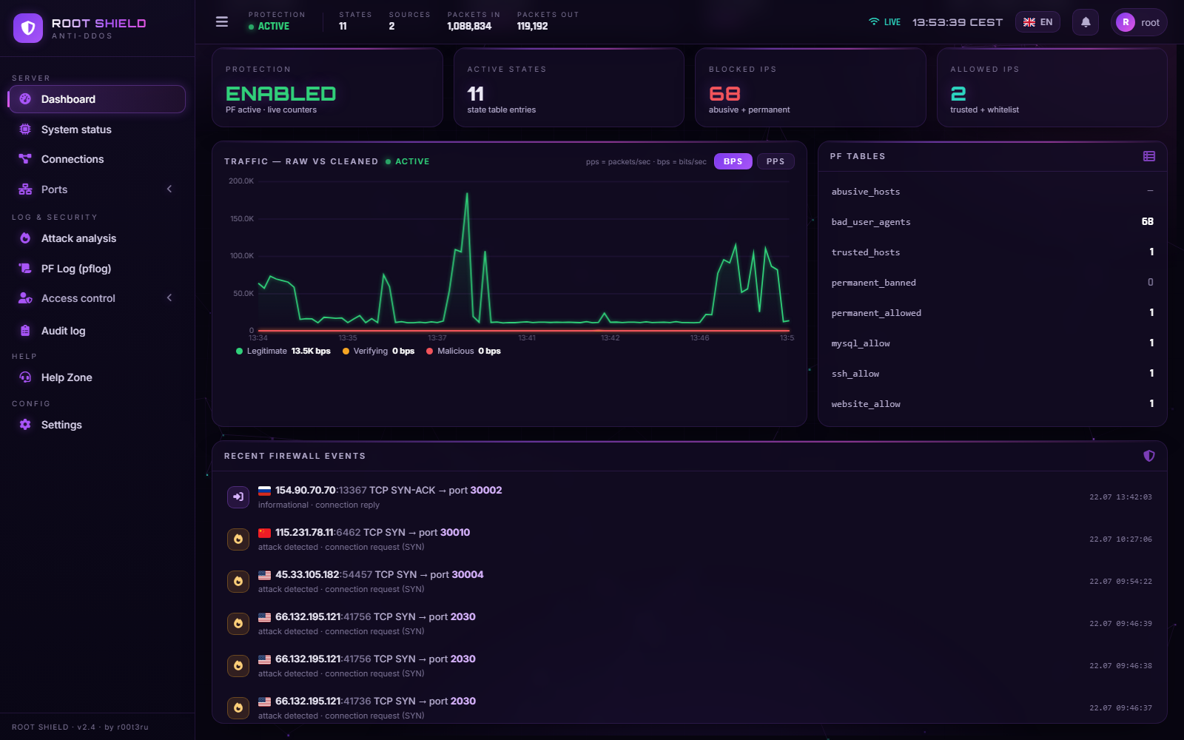Expand the Ports submenu chevron

(x=169, y=189)
